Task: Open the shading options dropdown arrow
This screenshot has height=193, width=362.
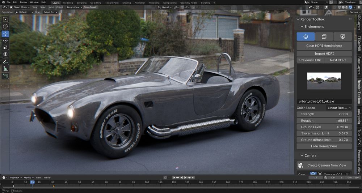Action: [354, 7]
